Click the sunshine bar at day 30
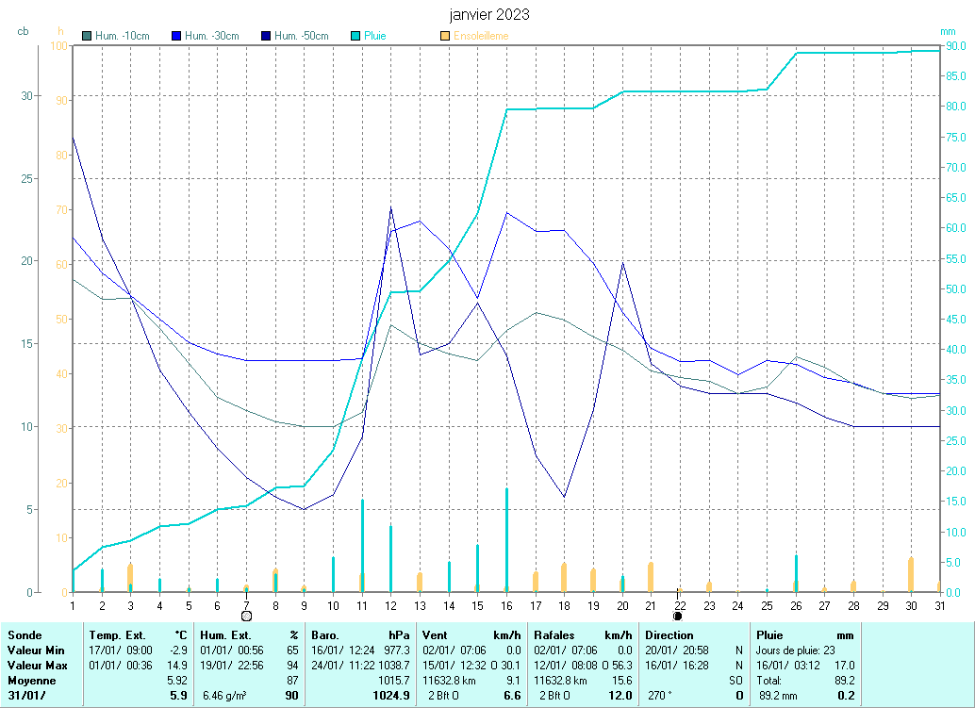The height and width of the screenshot is (708, 975). point(911,574)
